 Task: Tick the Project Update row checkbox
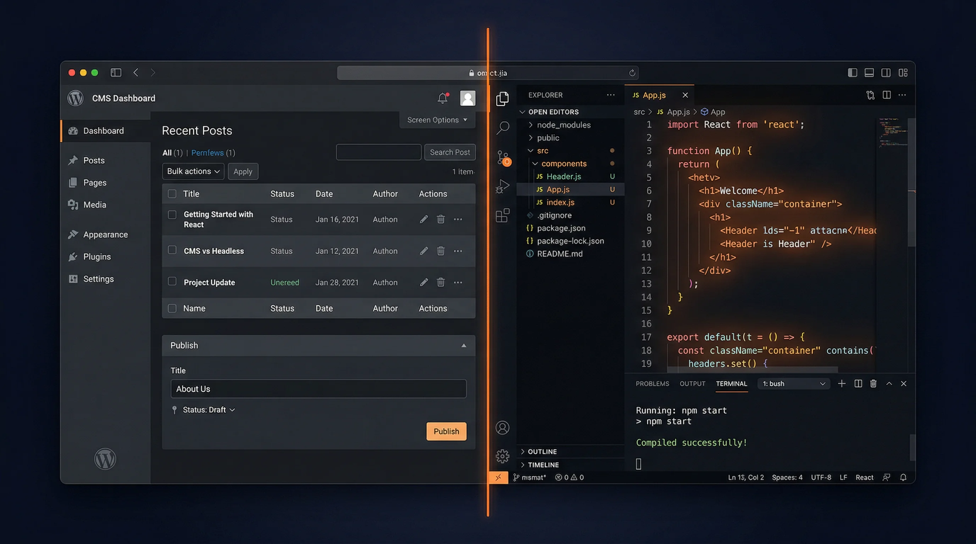[x=172, y=282]
